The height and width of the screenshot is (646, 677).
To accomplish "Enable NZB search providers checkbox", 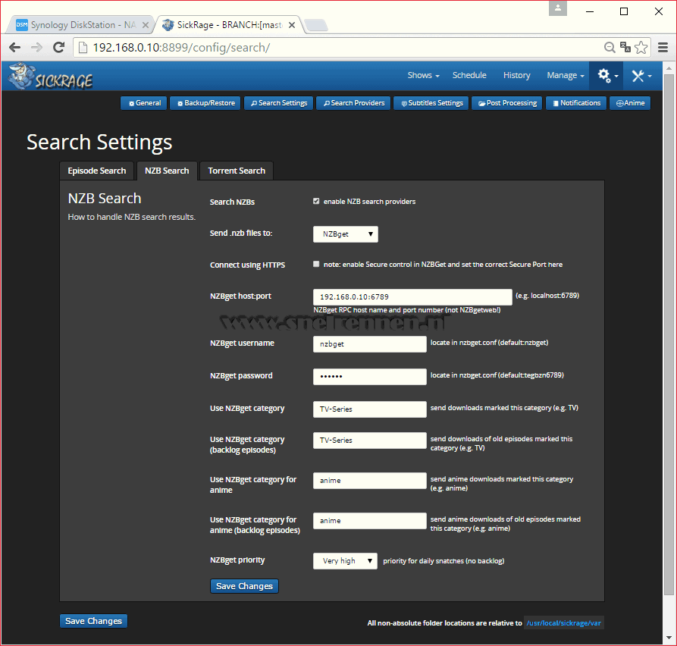I will coord(316,201).
